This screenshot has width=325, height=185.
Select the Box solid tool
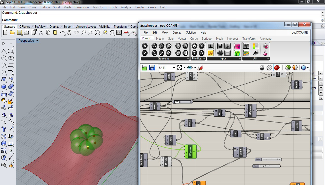(4, 86)
